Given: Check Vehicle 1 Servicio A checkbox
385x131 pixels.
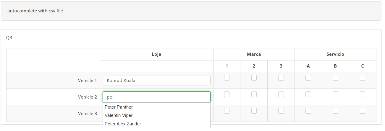Looking at the screenshot, I should click(x=308, y=78).
